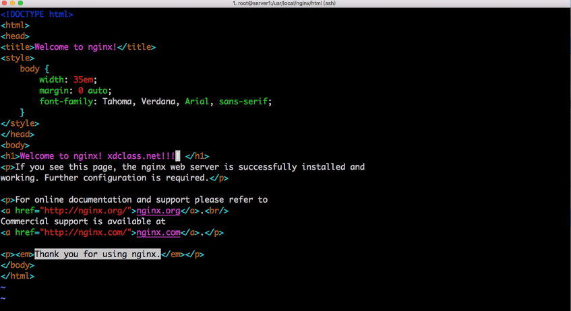
Task: Click the 'margin: 0 auto;' line
Action: point(76,91)
